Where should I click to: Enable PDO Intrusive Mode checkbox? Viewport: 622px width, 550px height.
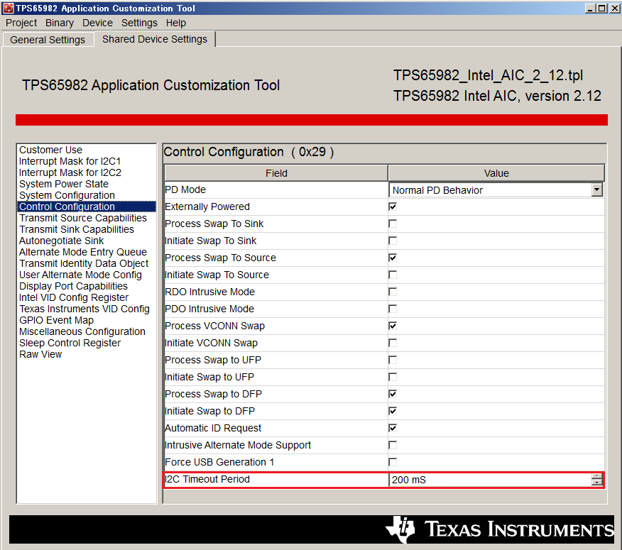pos(393,309)
